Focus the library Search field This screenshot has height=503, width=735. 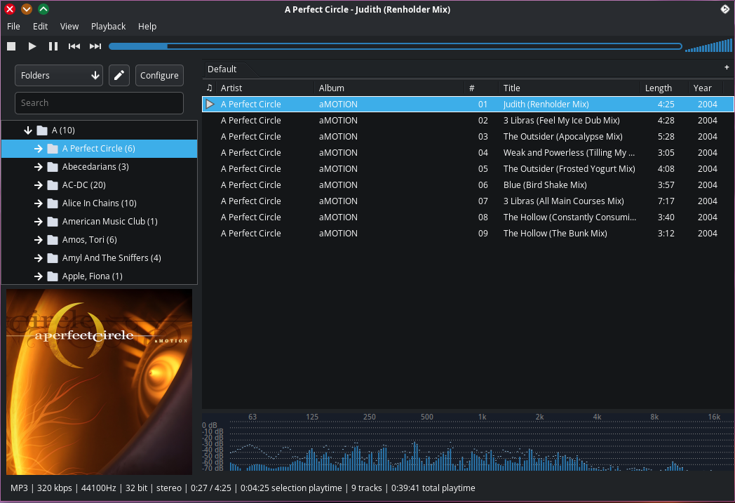pos(99,102)
